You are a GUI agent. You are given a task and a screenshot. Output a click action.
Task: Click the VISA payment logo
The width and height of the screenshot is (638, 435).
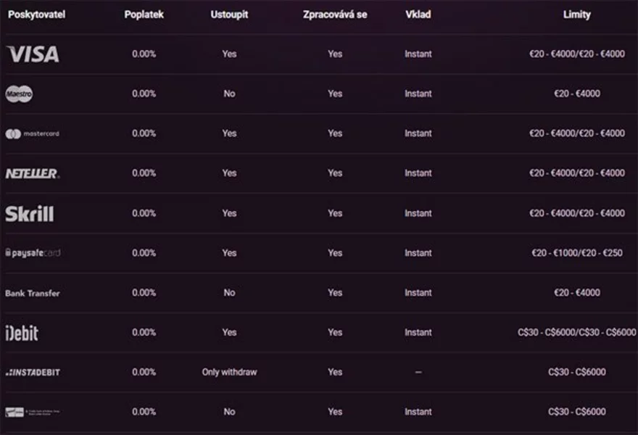(x=33, y=54)
